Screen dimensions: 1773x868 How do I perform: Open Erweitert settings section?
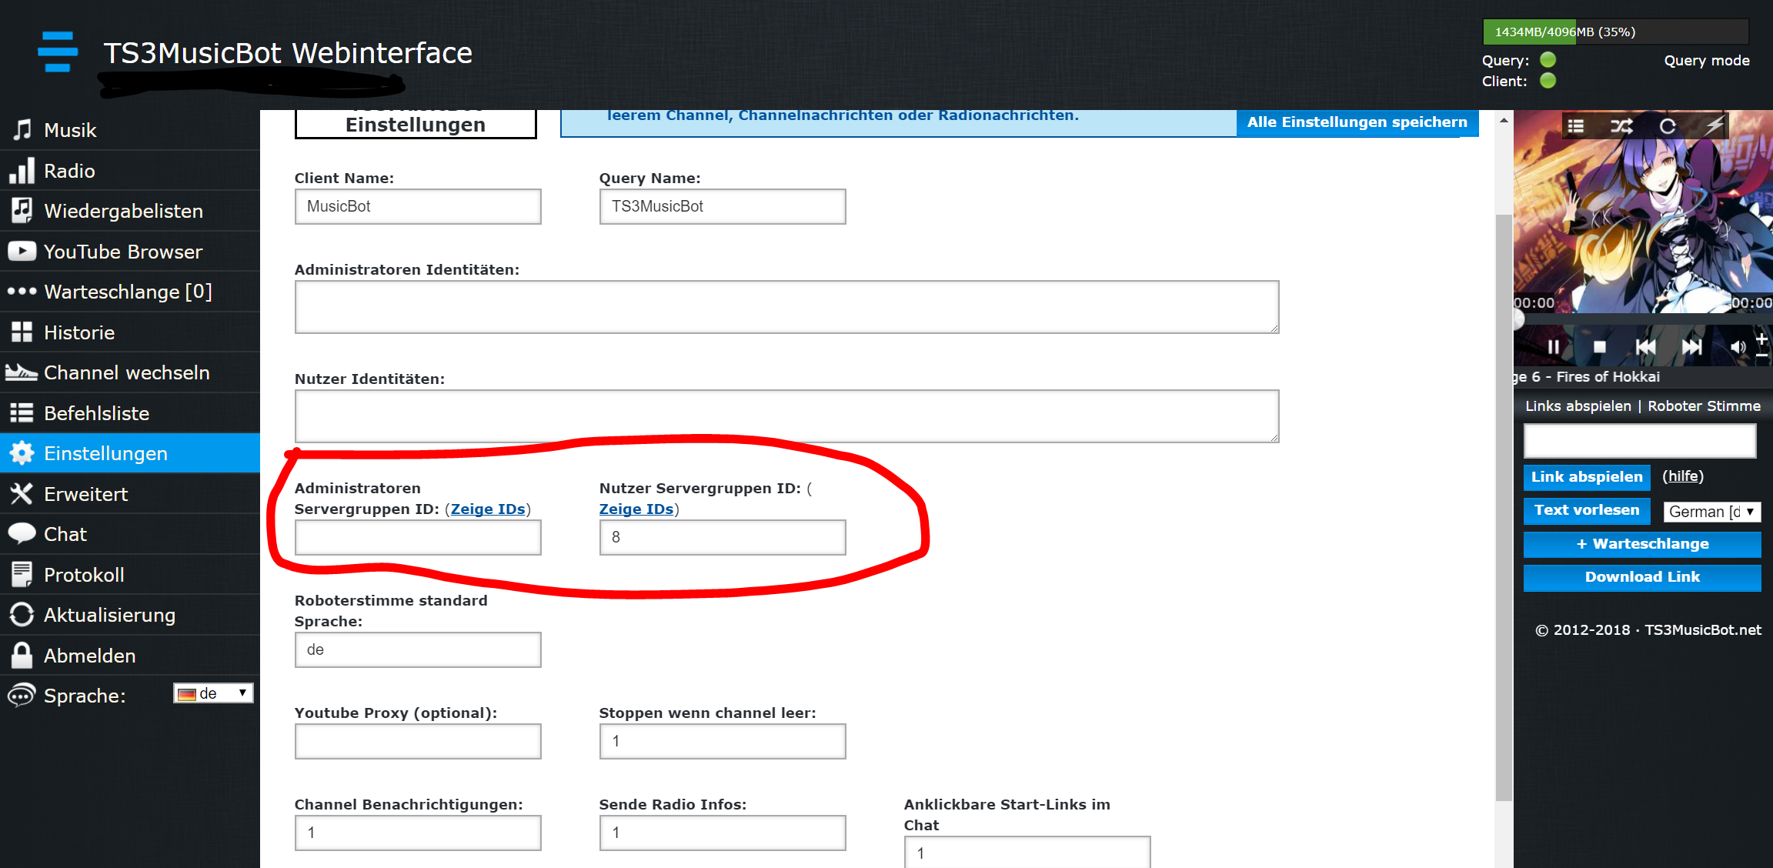85,494
